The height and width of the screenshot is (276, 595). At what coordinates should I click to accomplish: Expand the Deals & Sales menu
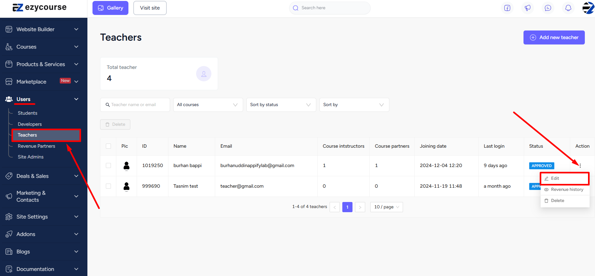[x=76, y=176]
